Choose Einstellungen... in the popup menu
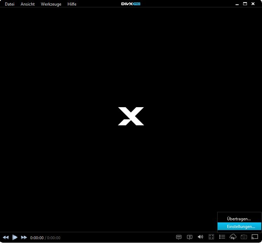This screenshot has height=243, width=262. [241, 227]
